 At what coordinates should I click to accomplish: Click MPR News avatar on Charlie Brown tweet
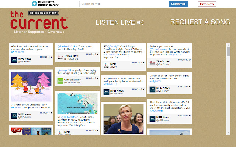[14, 116]
